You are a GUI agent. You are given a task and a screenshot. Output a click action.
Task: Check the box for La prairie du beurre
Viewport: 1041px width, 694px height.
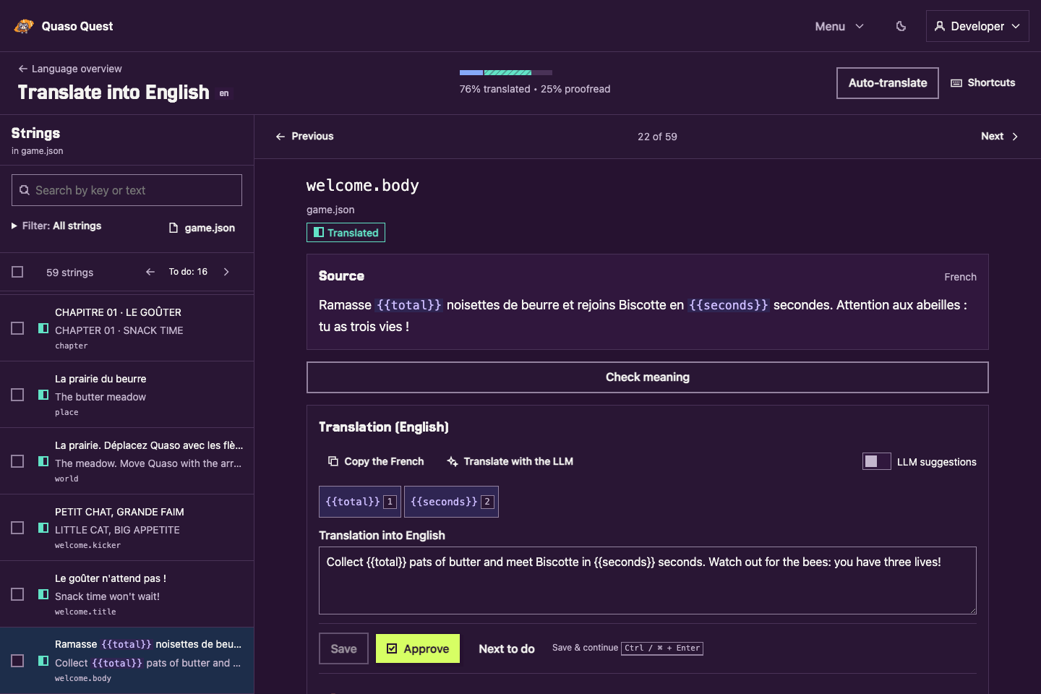pyautogui.click(x=17, y=395)
